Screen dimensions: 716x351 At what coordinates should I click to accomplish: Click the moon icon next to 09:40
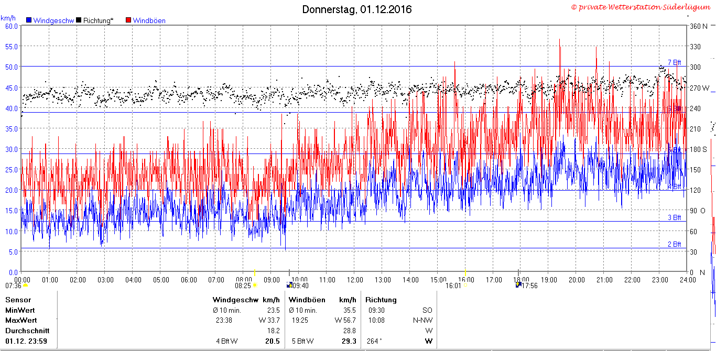point(289,284)
